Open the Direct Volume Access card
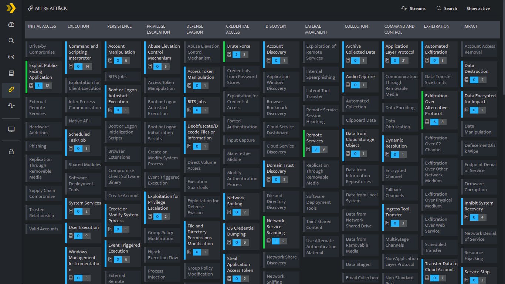This screenshot has width=505, height=284. point(202,165)
